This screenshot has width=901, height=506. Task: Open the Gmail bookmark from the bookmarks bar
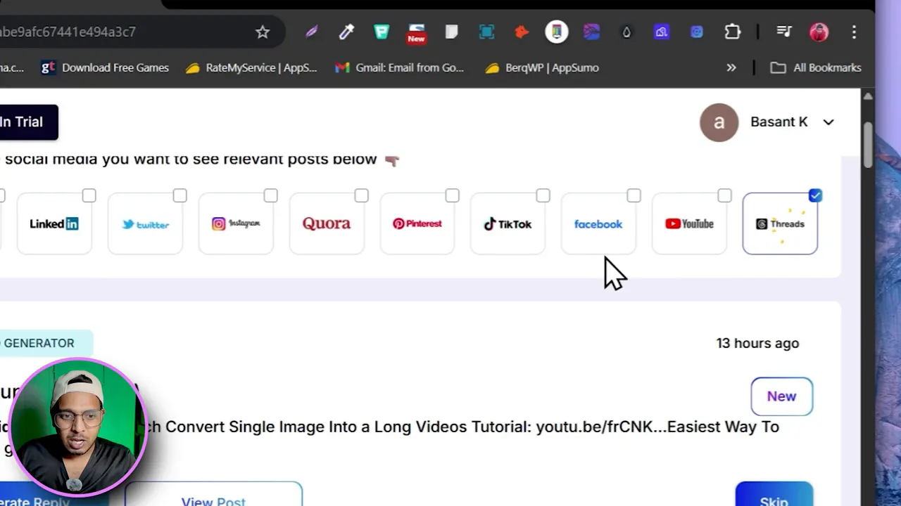400,67
